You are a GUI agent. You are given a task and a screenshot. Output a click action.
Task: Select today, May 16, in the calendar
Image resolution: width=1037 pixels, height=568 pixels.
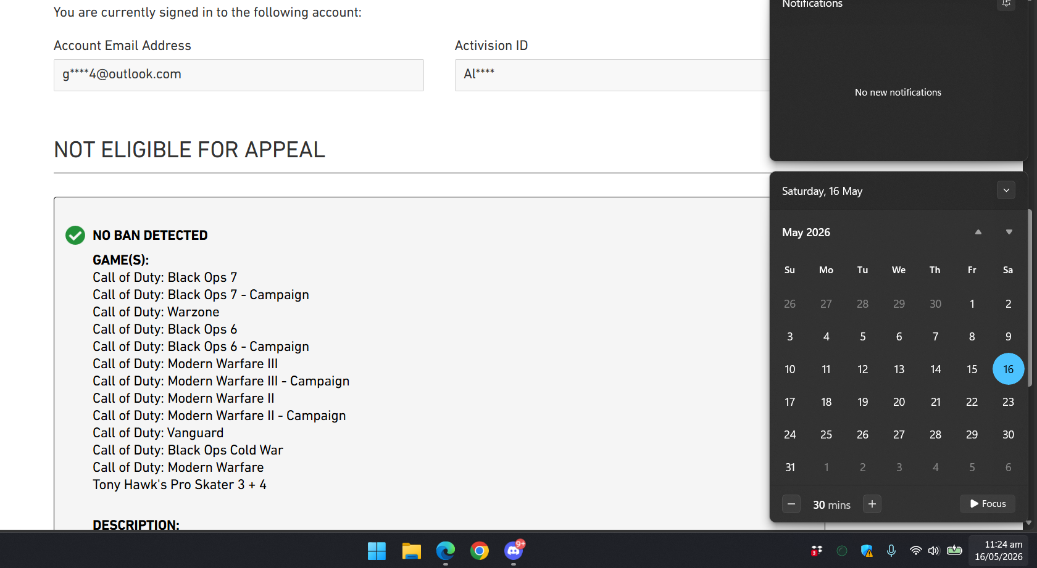click(1009, 369)
